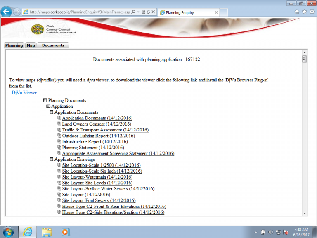Open the Windows Start menu
317x238 pixels.
tap(8, 232)
